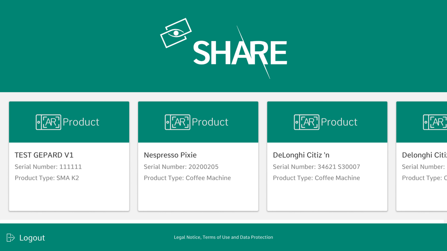Click DeLonghi Citiz 'n Coffee Machine product type
This screenshot has height=251, width=447.
[316, 178]
